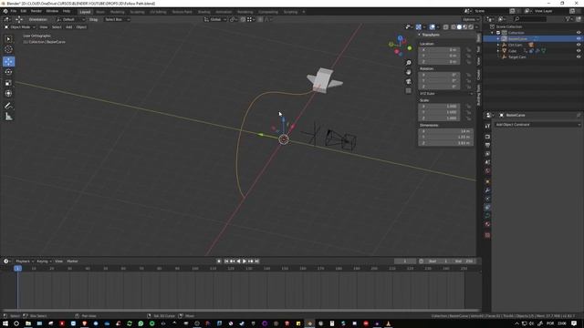
Task: Switch to rendered viewport shading
Action: pos(471,26)
